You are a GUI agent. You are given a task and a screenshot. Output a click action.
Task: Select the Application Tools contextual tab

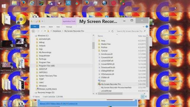69,21
